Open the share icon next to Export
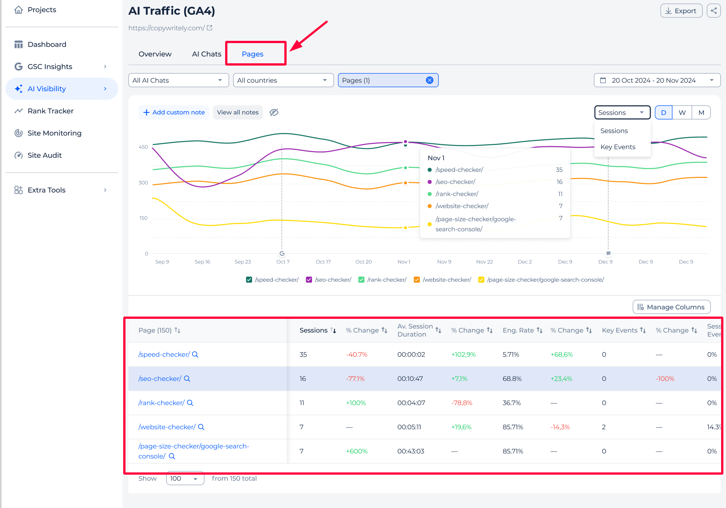726x508 pixels. [x=714, y=10]
